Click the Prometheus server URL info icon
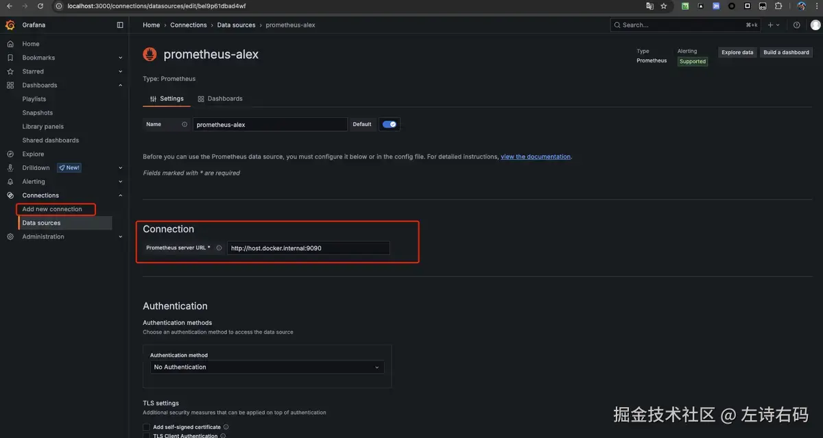 (x=219, y=248)
